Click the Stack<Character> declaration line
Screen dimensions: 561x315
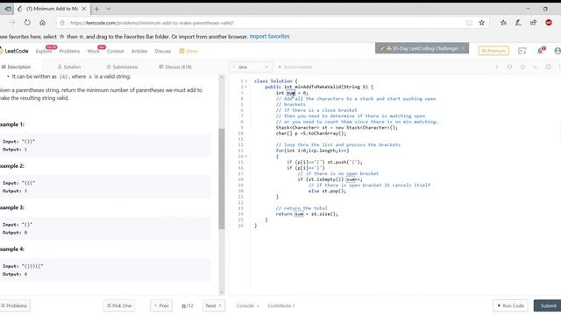point(337,128)
